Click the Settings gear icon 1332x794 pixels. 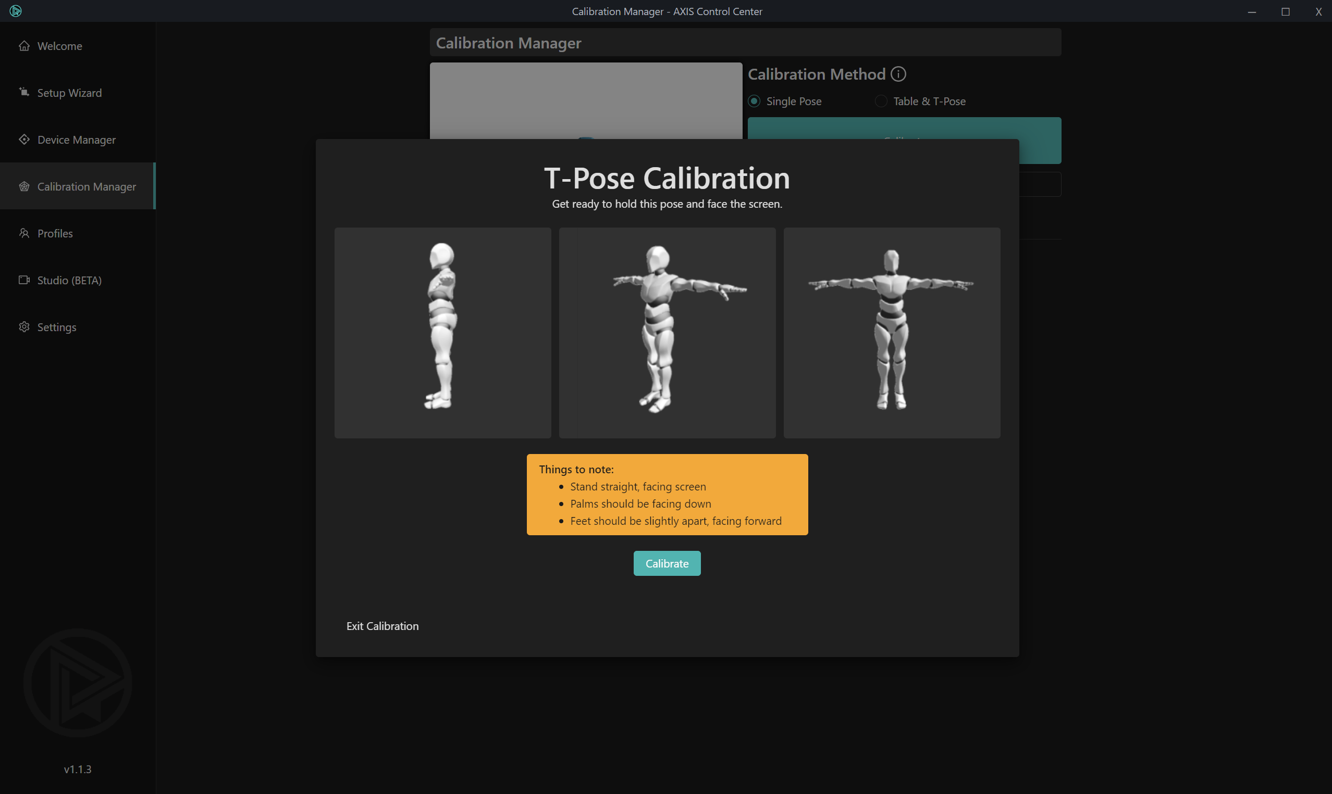click(24, 327)
